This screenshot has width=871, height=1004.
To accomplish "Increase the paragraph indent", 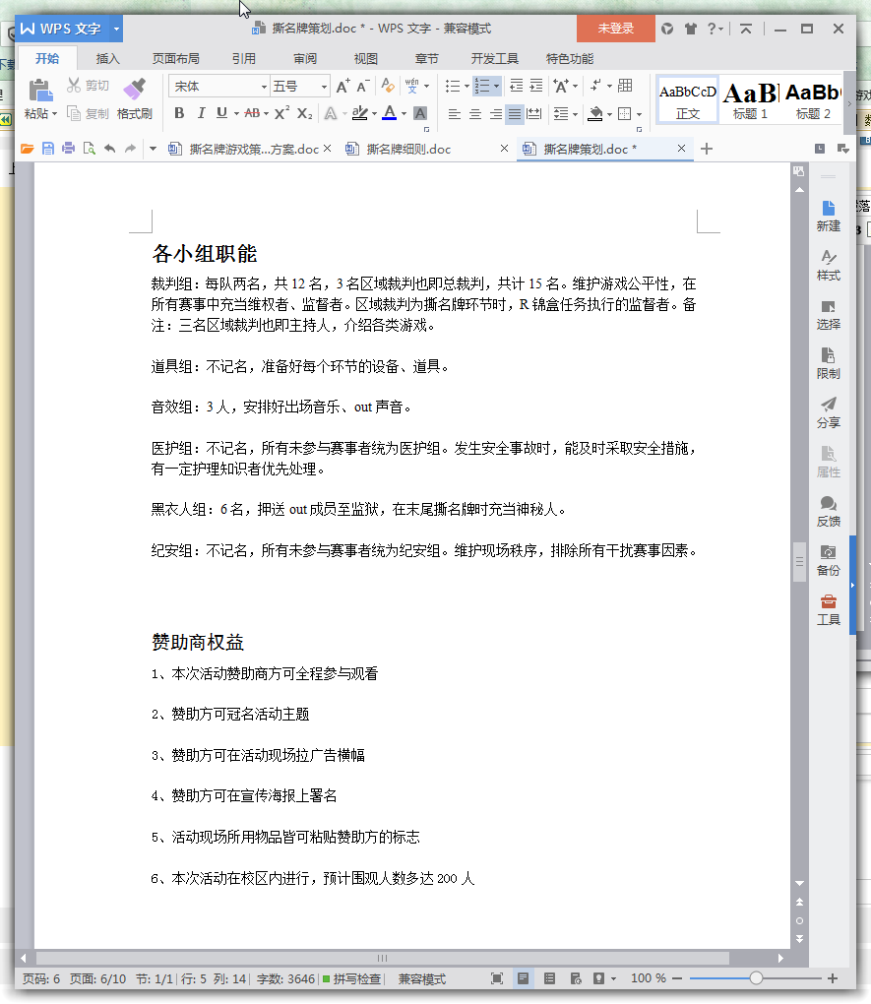I will [536, 86].
